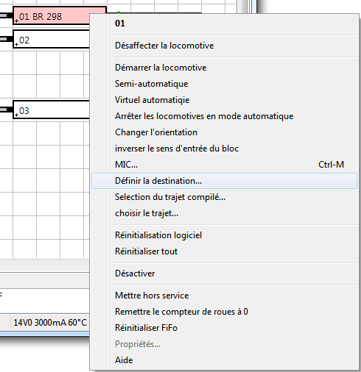
Task: Select empty block 03 on track plan
Action: [52, 110]
